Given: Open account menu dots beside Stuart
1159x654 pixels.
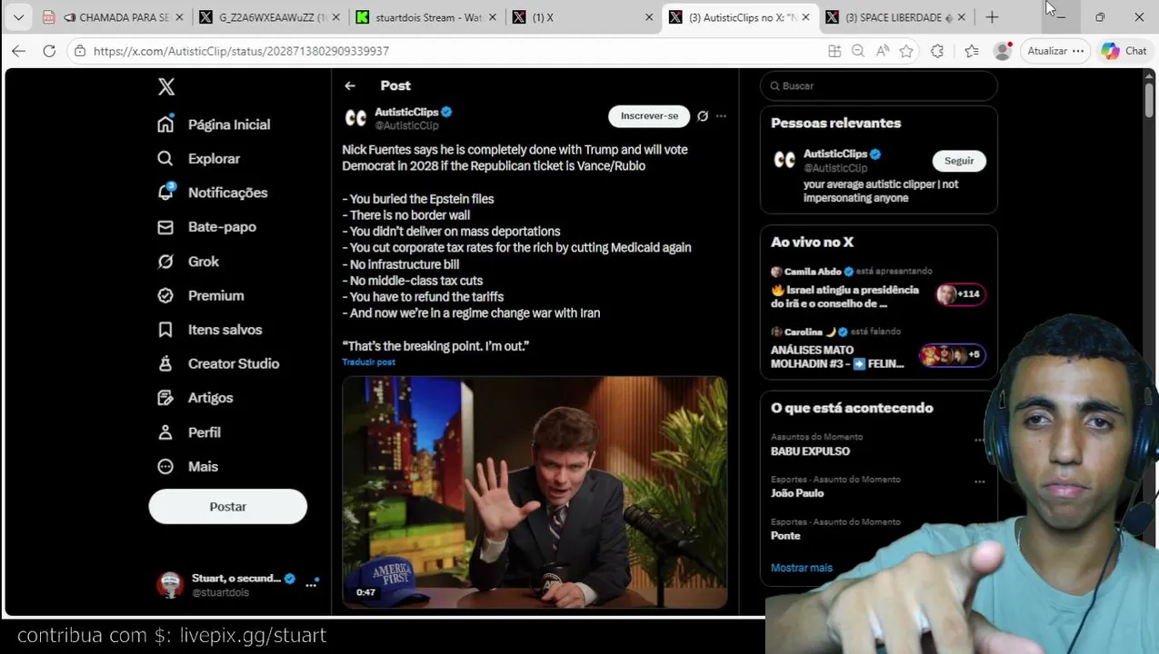Looking at the screenshot, I should (312, 584).
